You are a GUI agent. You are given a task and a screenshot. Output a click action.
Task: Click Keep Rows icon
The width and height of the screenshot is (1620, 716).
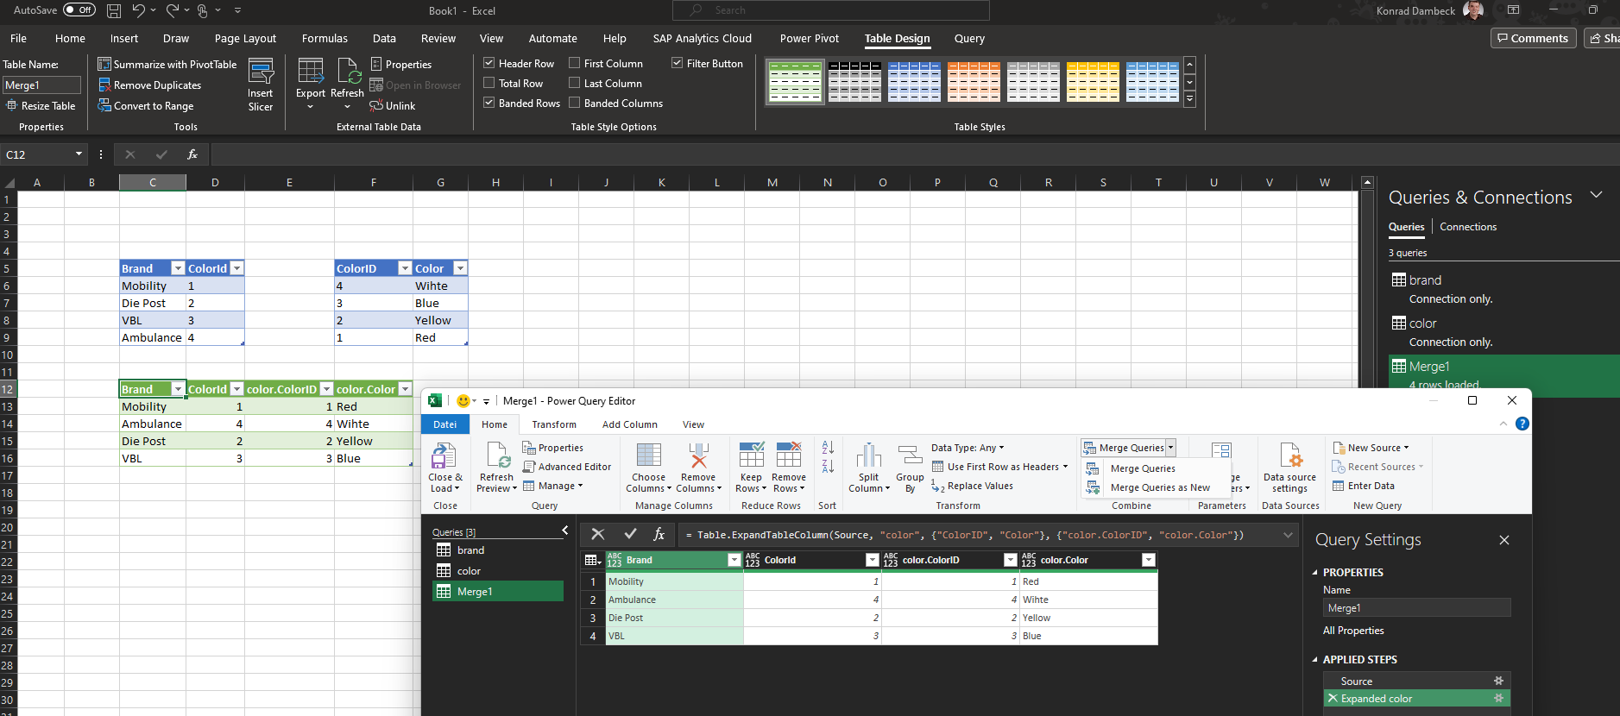click(x=751, y=455)
